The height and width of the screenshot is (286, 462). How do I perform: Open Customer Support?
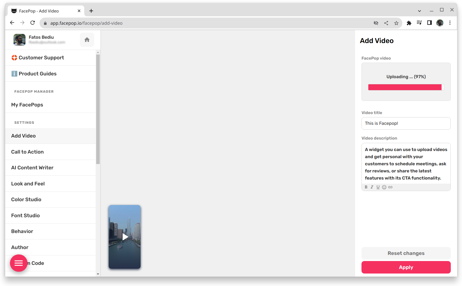pyautogui.click(x=51, y=58)
